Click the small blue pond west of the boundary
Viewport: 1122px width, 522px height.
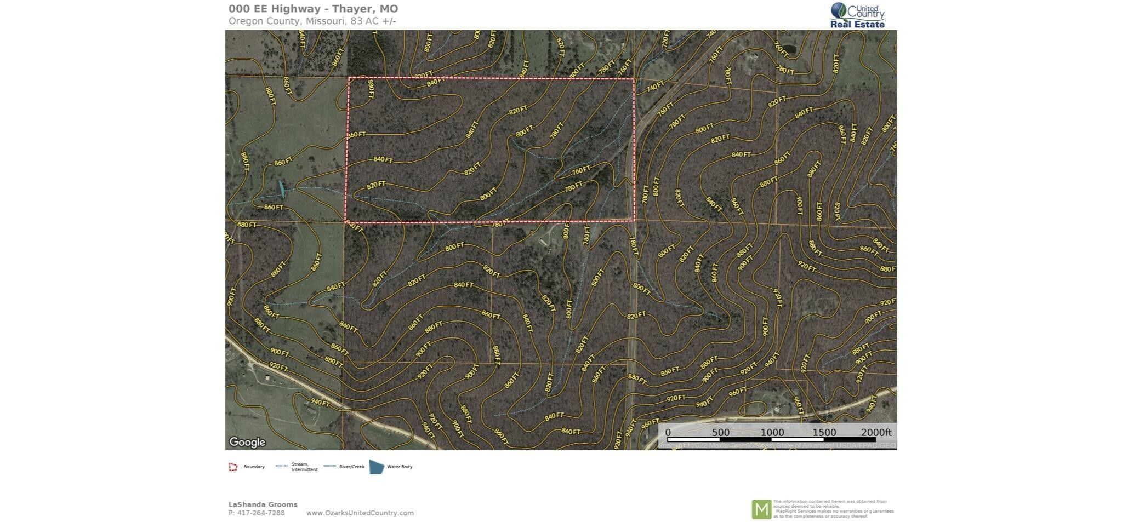pyautogui.click(x=281, y=188)
